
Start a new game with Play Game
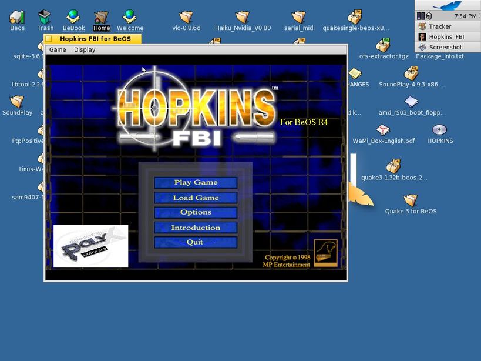pyautogui.click(x=196, y=182)
